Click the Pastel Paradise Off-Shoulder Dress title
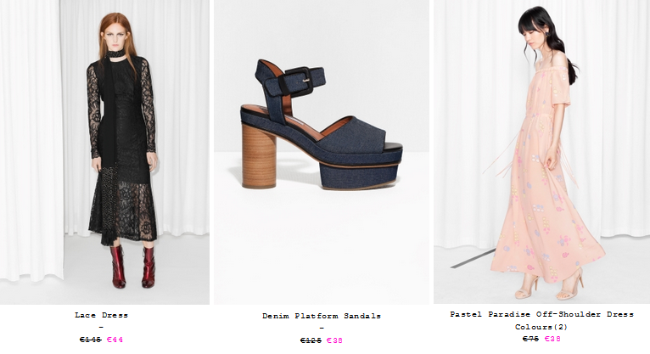 pos(541,314)
